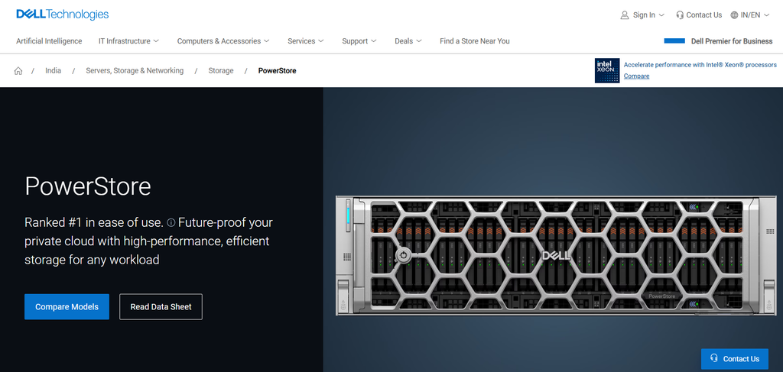
Task: Open the info icon after 'Ranked #1 in ease of use'
Action: [171, 222]
